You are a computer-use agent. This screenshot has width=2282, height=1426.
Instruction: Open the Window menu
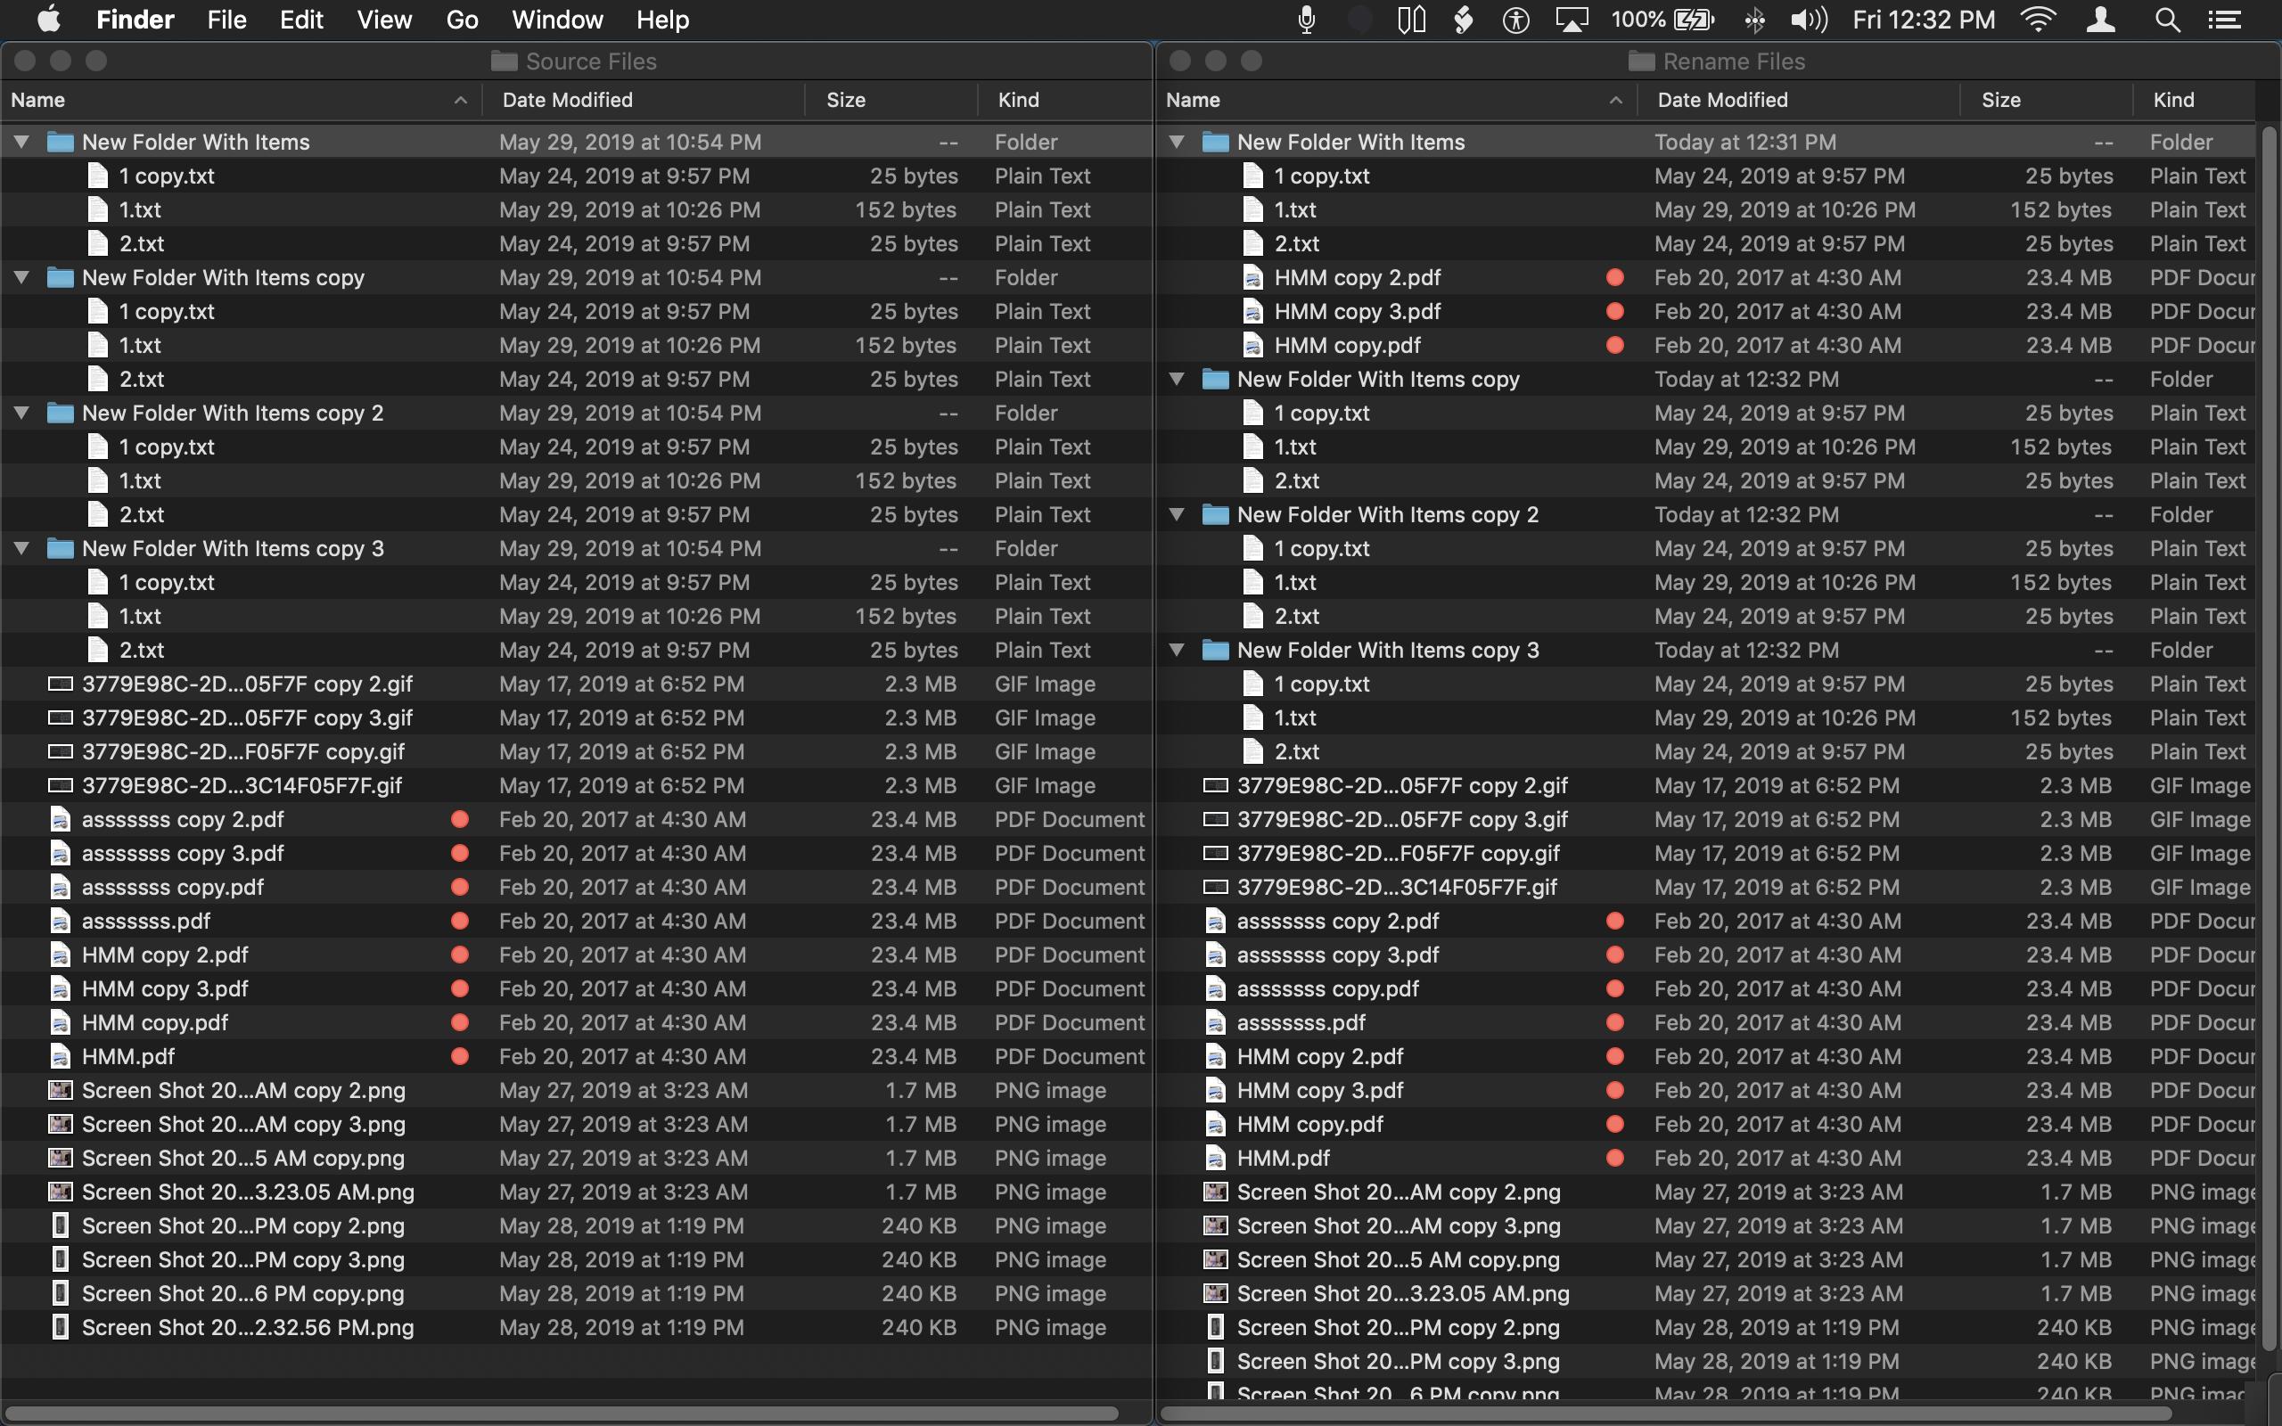[x=557, y=20]
